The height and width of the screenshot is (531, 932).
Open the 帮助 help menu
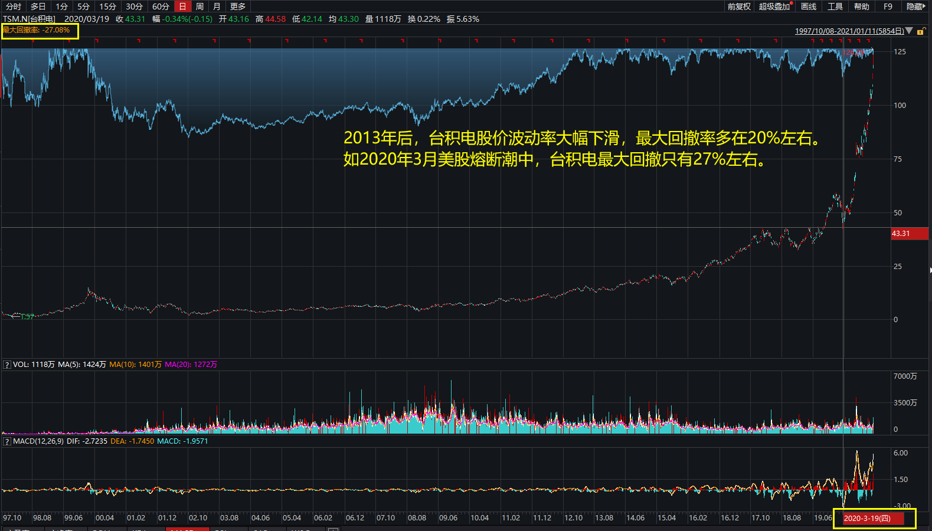click(x=862, y=6)
